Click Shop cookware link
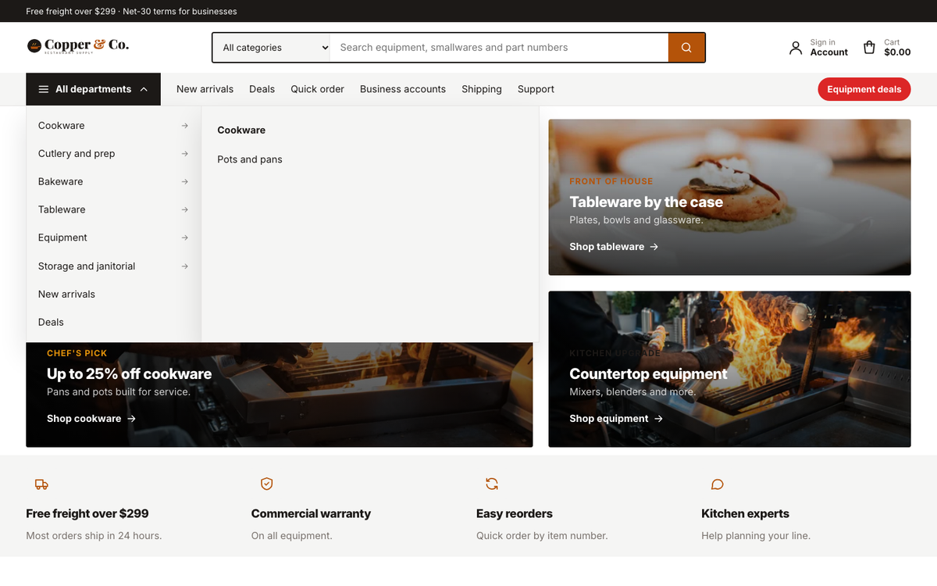This screenshot has height=586, width=937. click(91, 419)
